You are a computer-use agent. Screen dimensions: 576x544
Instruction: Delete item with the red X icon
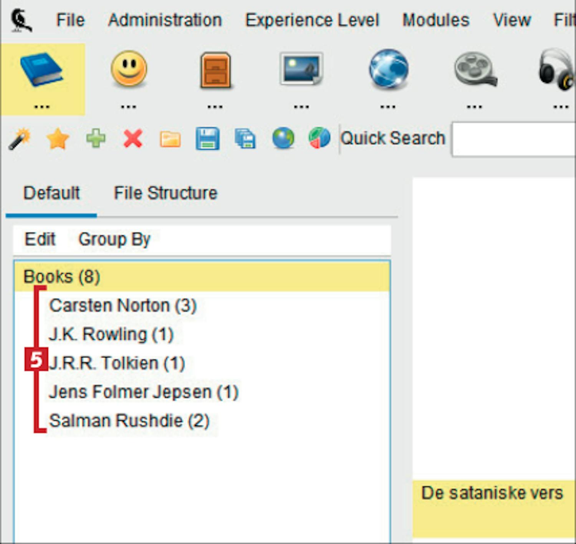(x=133, y=138)
